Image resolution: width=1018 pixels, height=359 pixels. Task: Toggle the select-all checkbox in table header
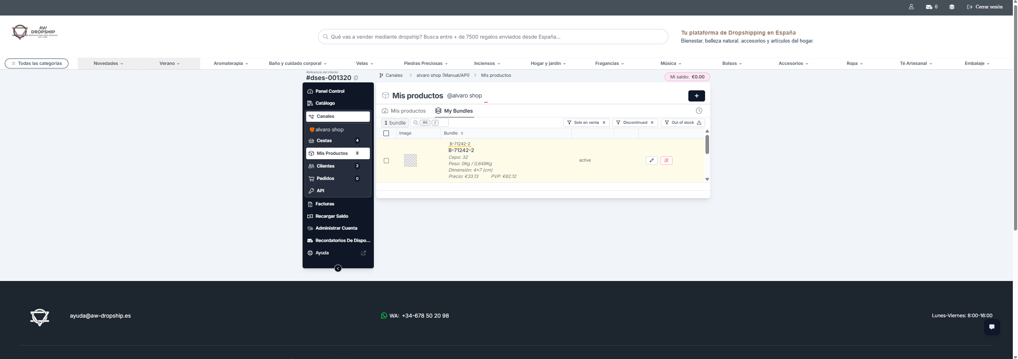tap(386, 133)
